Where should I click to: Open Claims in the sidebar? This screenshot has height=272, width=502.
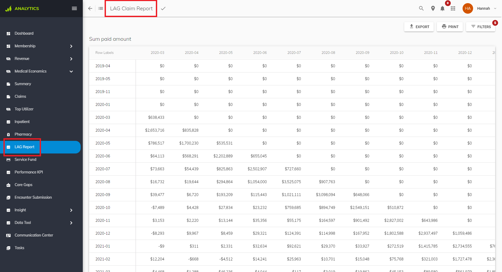20,96
